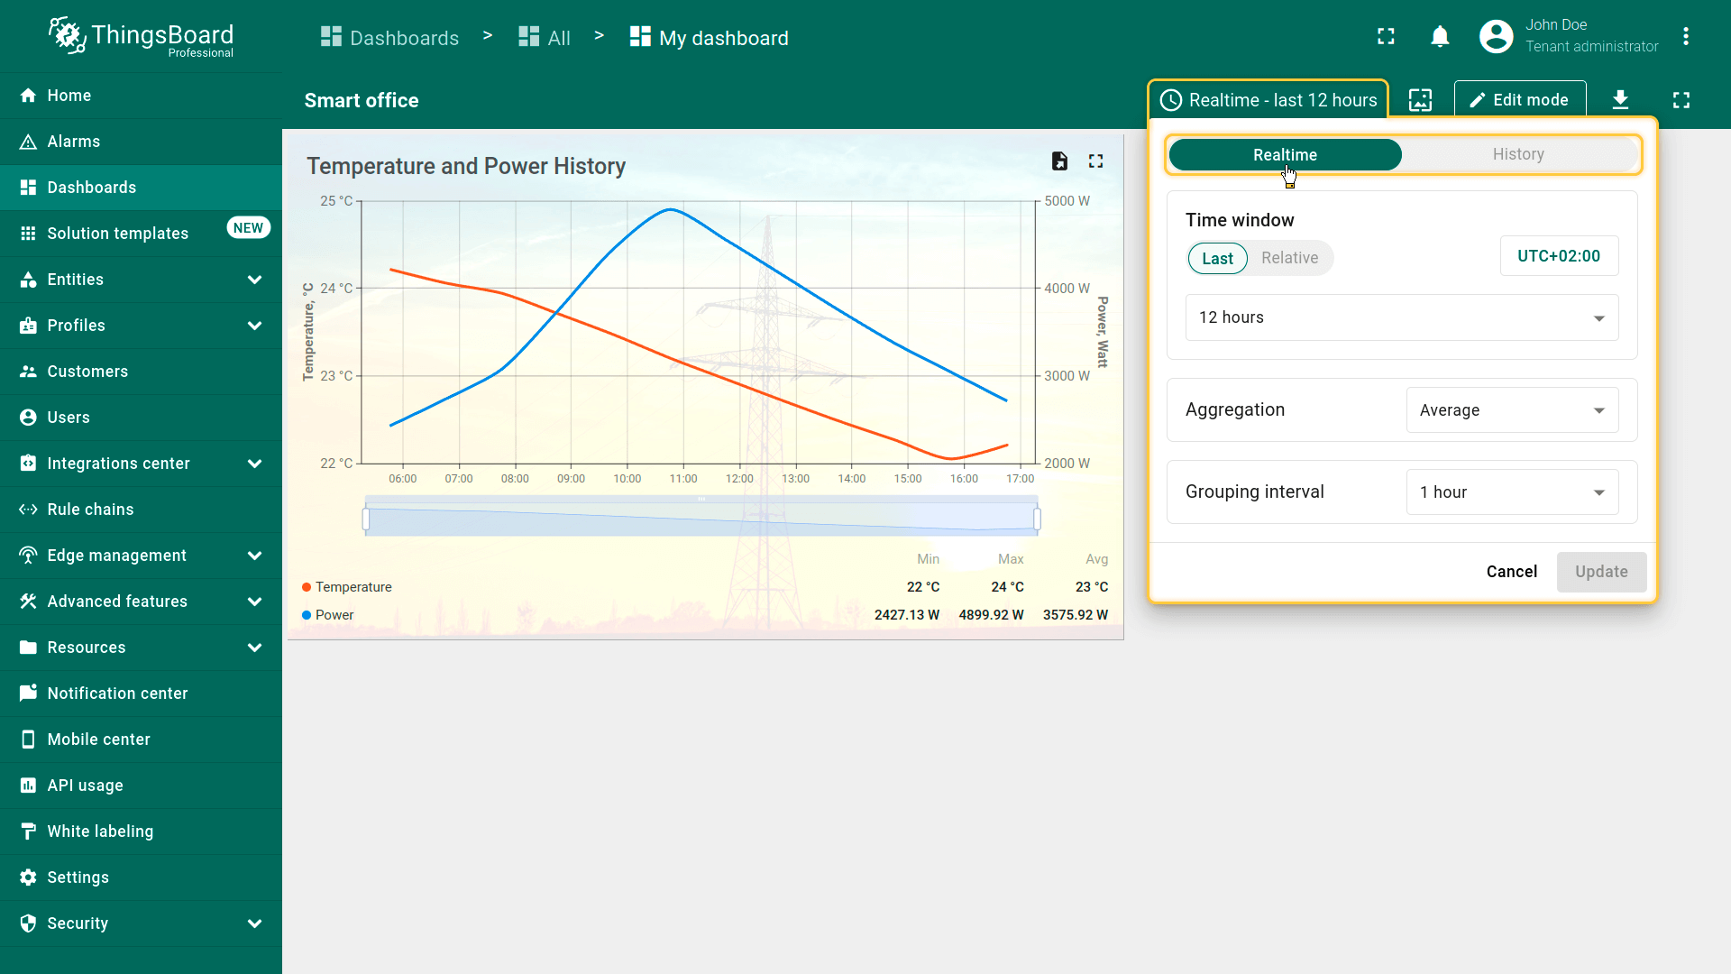This screenshot has width=1731, height=974.
Task: Click the dashboard image export icon
Action: [x=1420, y=100]
